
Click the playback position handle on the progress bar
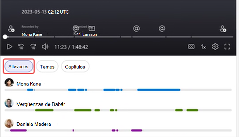click(x=5, y=37)
